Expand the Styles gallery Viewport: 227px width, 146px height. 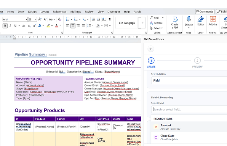tap(142, 23)
